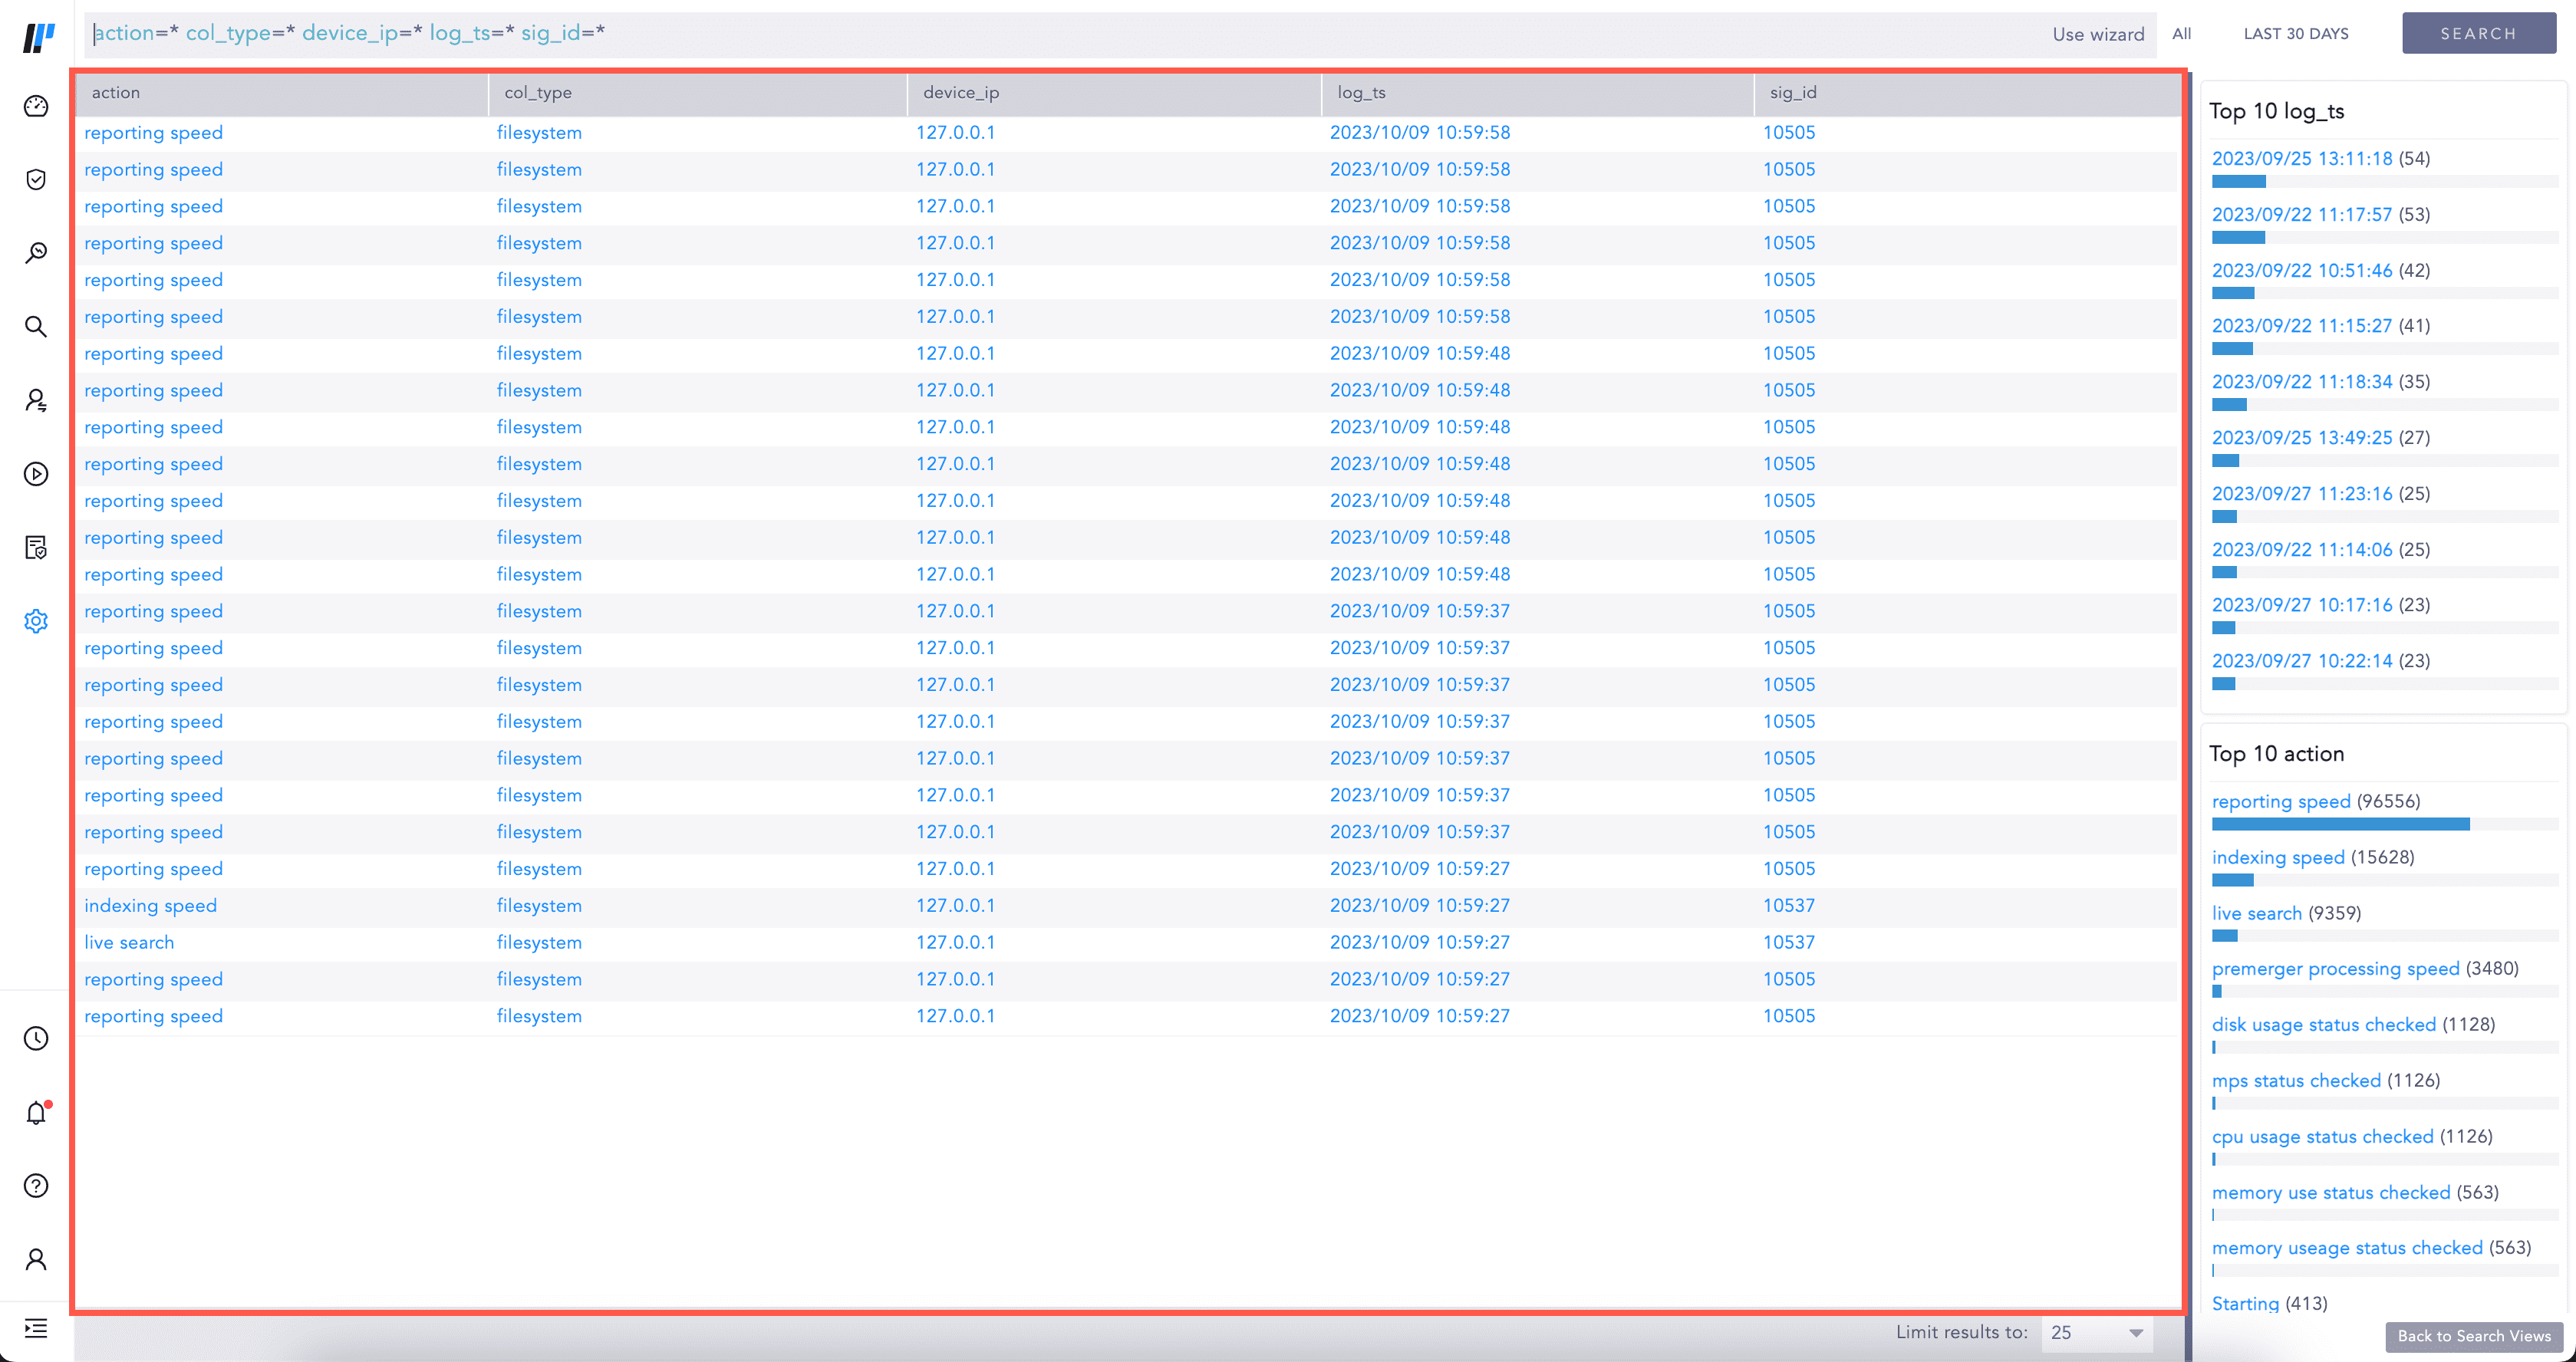
Task: Select the playbook play-circle icon
Action: (35, 474)
